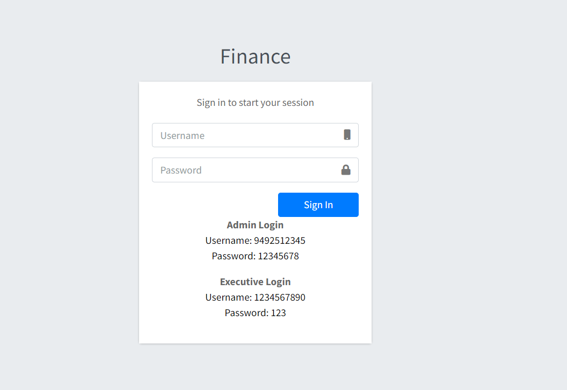
Task: Select the Executive Login heading
Action: (x=255, y=282)
